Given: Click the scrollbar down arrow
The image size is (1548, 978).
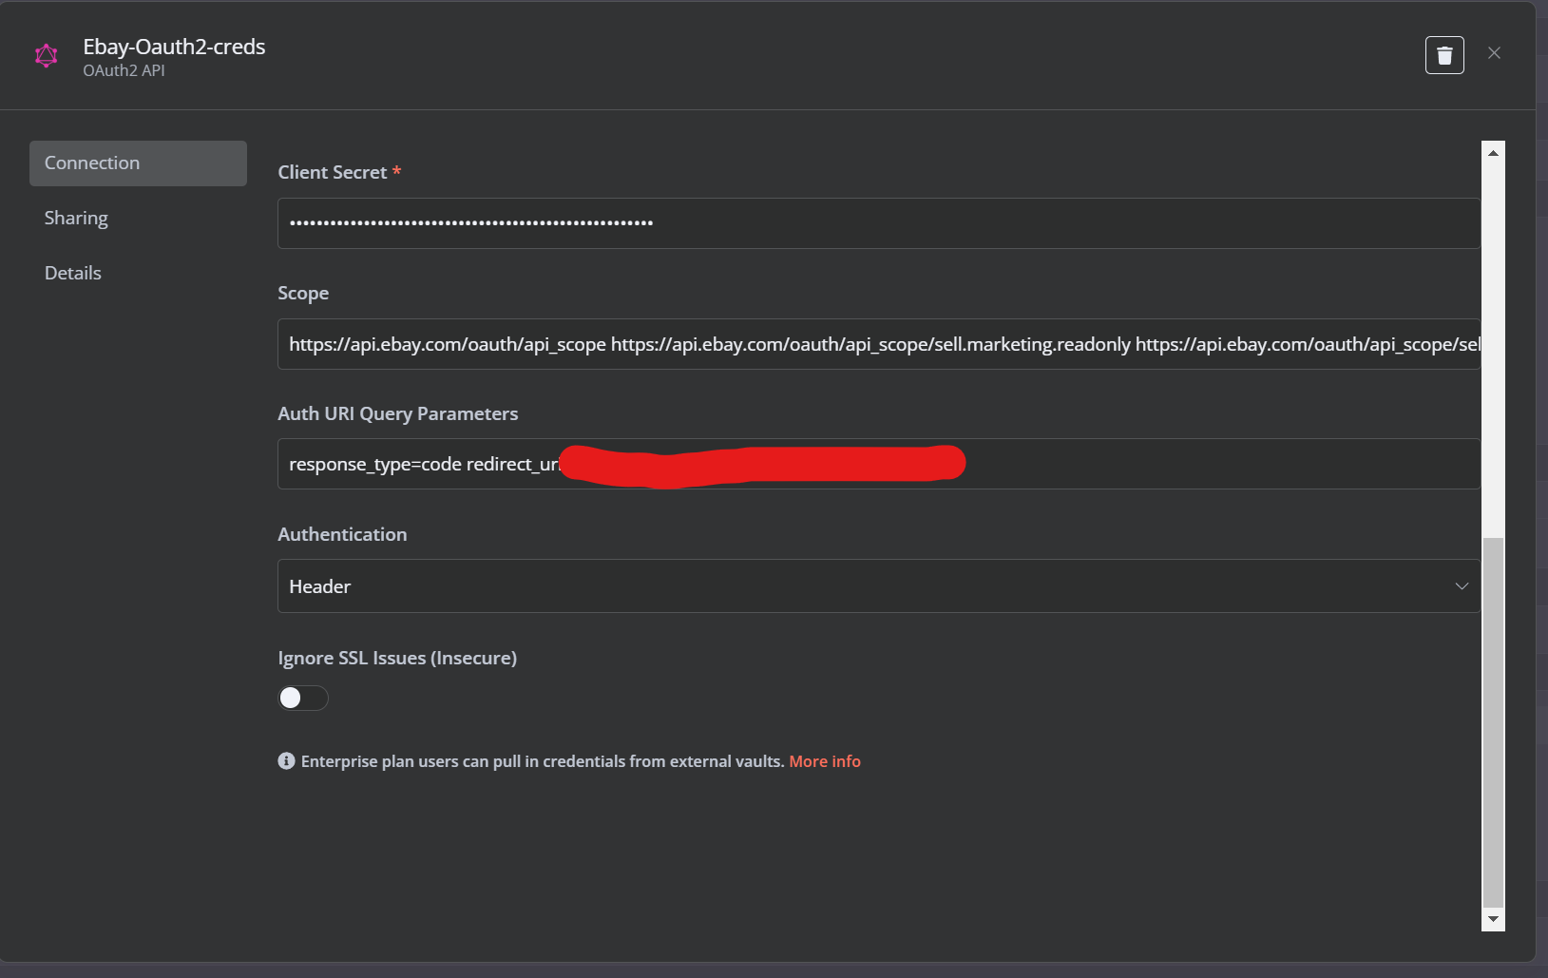Looking at the screenshot, I should (x=1493, y=919).
